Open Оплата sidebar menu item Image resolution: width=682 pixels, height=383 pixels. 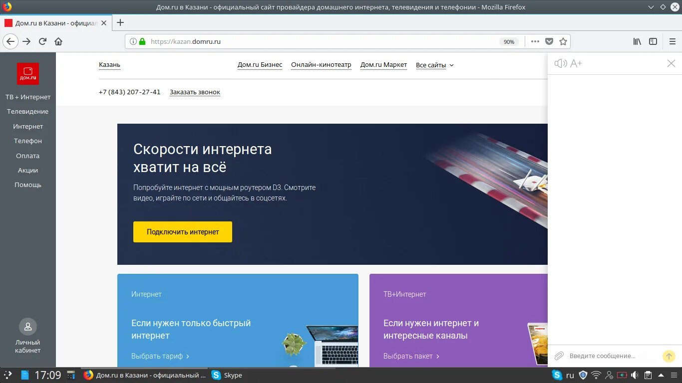coord(28,156)
